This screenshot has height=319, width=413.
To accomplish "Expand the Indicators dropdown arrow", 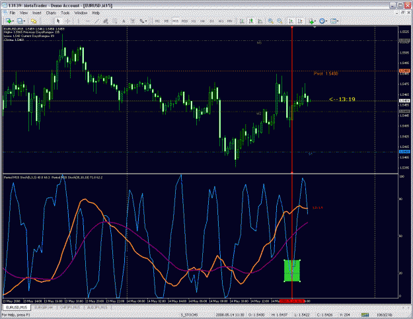I will tap(316, 21).
